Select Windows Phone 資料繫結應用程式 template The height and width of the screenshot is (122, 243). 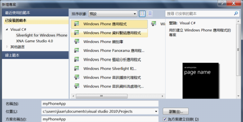[x=109, y=33]
